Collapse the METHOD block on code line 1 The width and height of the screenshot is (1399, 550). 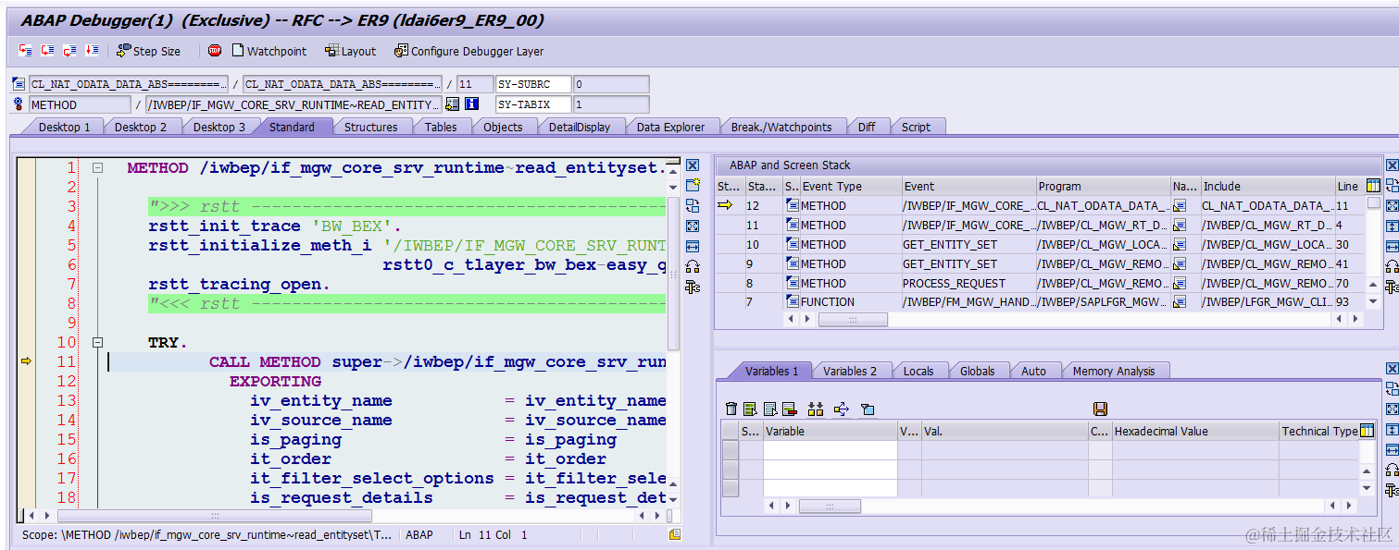pyautogui.click(x=97, y=168)
